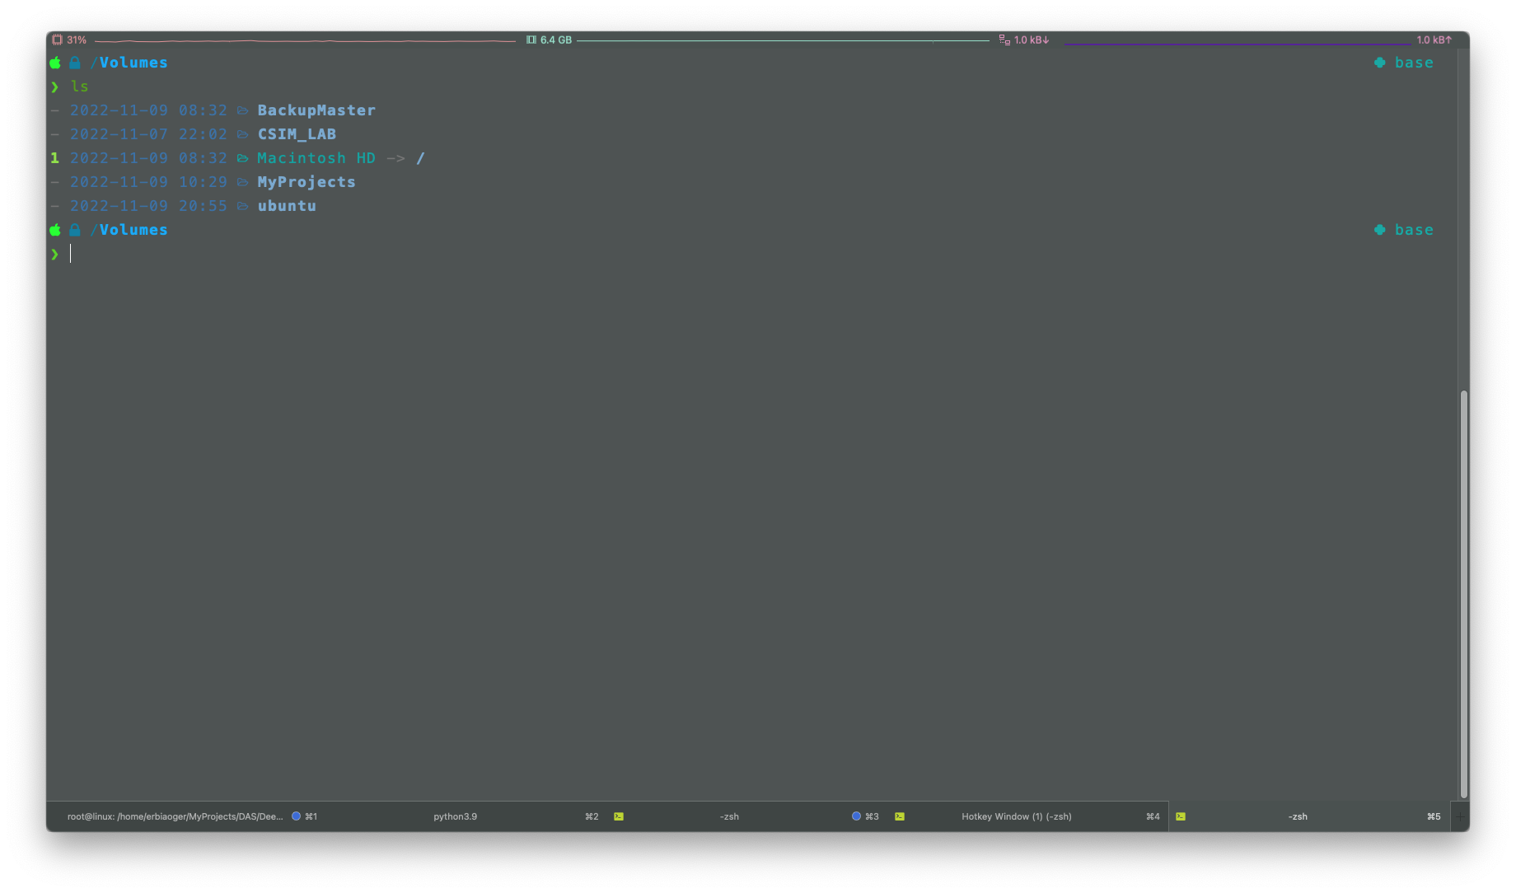
Task: Click the blue activity dot in root@linux tab
Action: click(296, 816)
